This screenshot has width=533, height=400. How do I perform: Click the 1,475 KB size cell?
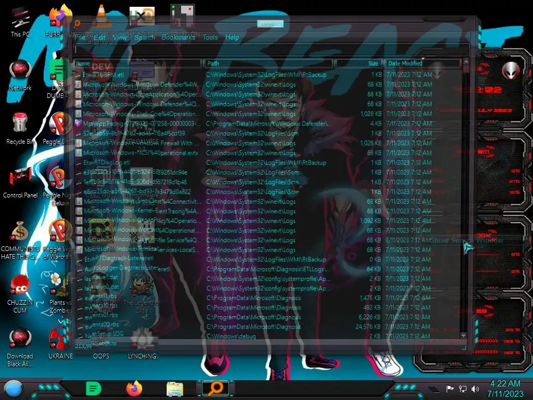click(371, 298)
